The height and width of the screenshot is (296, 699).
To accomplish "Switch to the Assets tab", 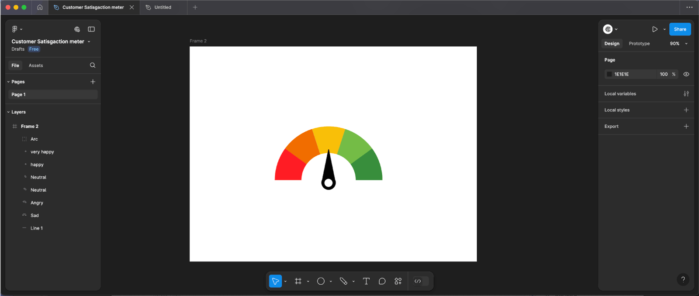I will [36, 65].
